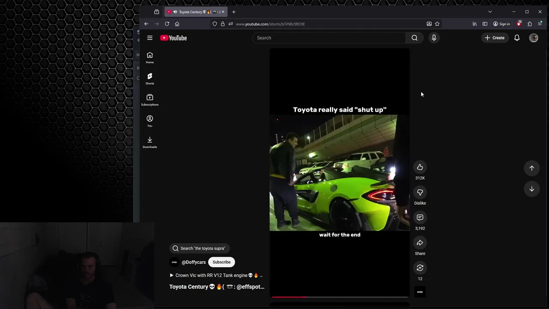Open Firefox library icon in toolbar
Screen dimensions: 549x309
[x=474, y=24]
